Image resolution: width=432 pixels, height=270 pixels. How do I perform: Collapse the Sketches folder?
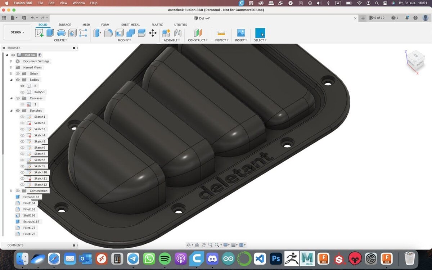[x=11, y=111]
